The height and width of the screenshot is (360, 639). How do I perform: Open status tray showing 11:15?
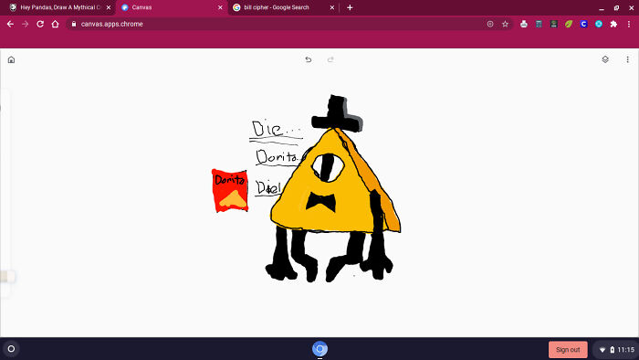(x=616, y=349)
